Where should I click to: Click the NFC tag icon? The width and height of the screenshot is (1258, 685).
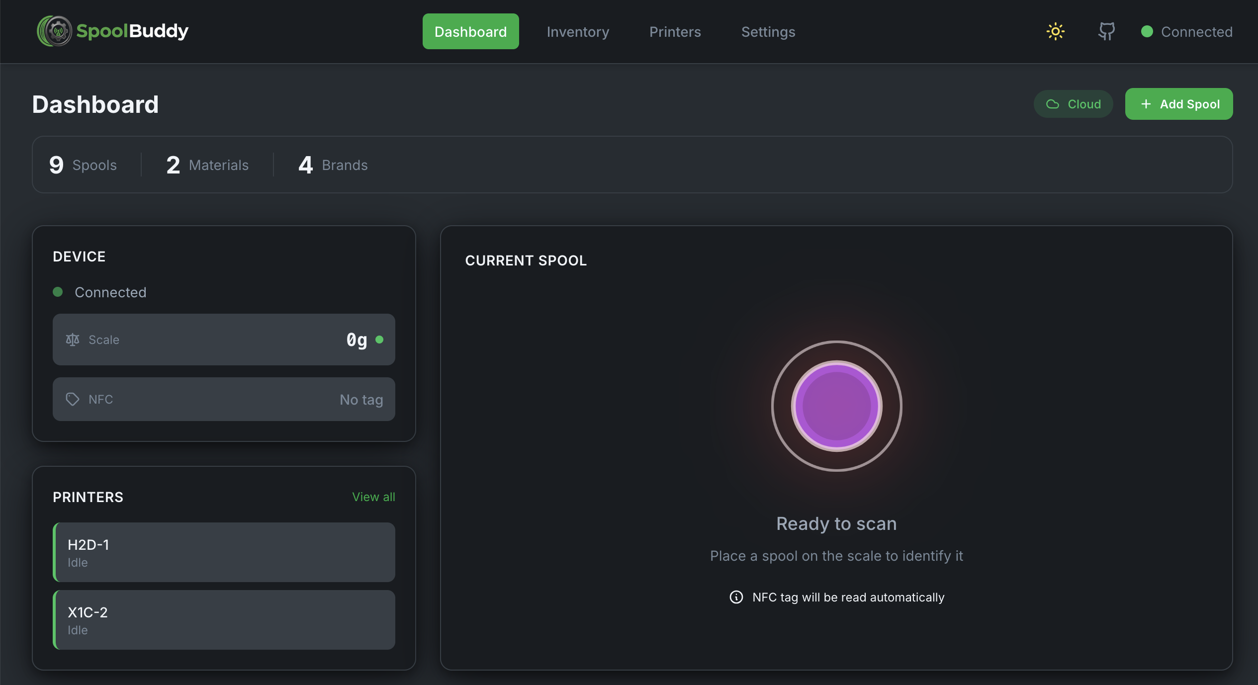pyautogui.click(x=72, y=399)
